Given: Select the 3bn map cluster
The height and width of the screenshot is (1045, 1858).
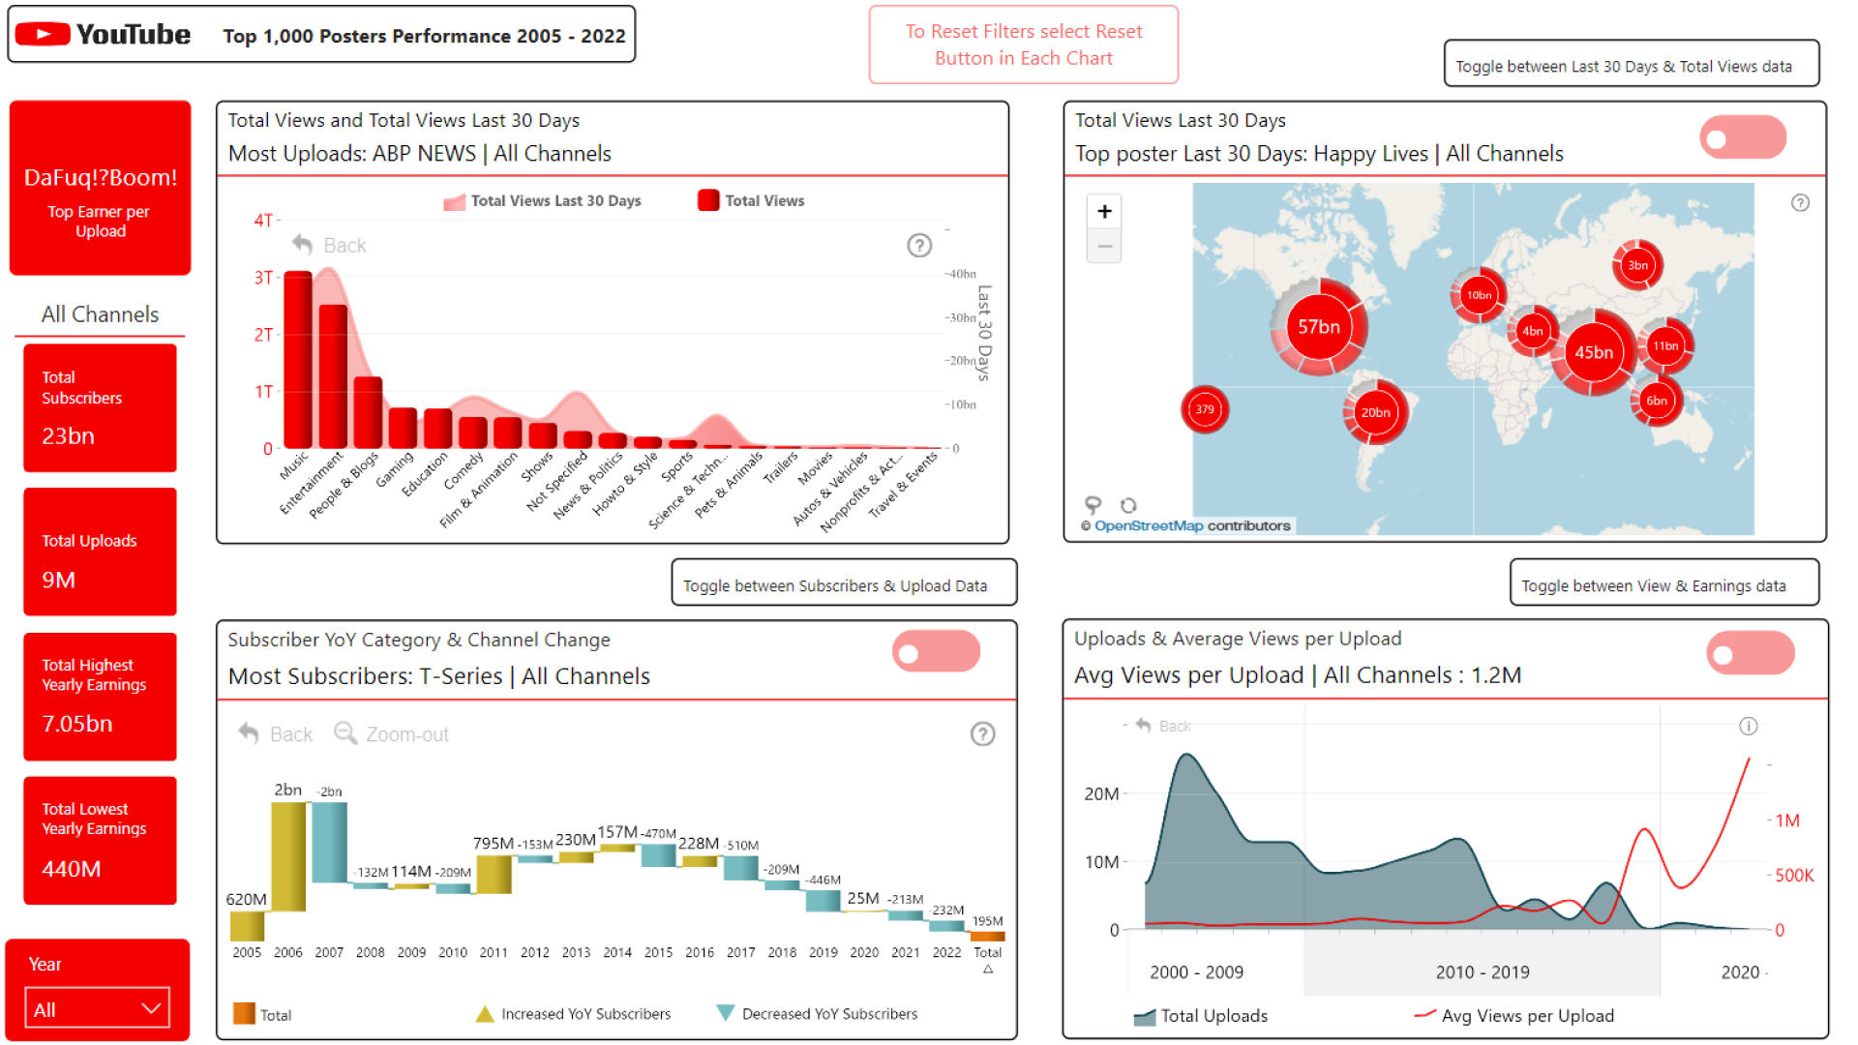Looking at the screenshot, I should 1637,265.
